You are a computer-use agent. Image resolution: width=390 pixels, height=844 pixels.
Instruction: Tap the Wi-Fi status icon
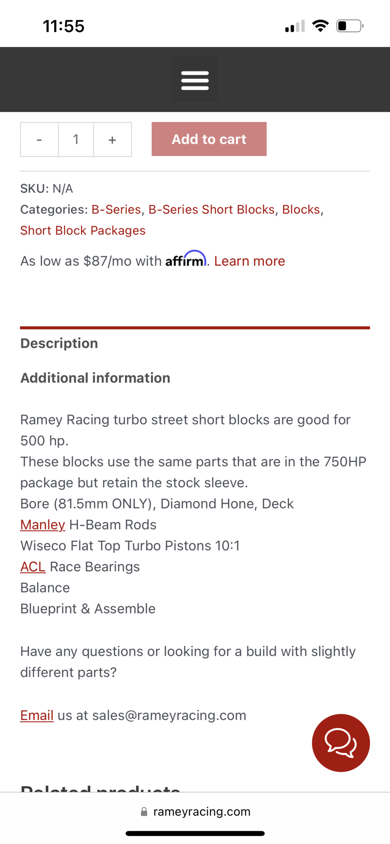pyautogui.click(x=320, y=26)
